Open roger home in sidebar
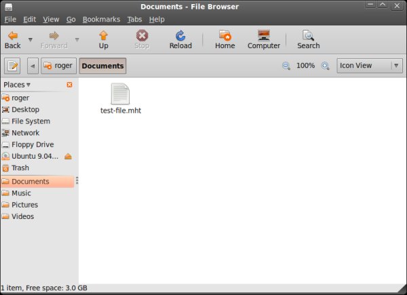407x295 pixels. 38,98
